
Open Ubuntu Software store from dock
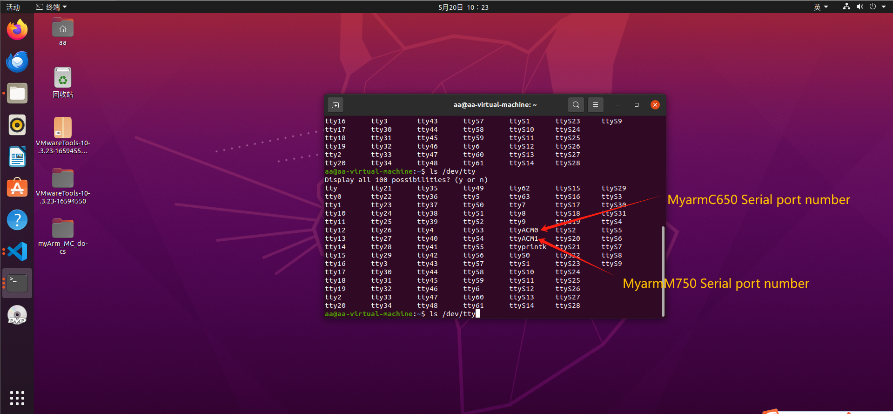tap(17, 188)
